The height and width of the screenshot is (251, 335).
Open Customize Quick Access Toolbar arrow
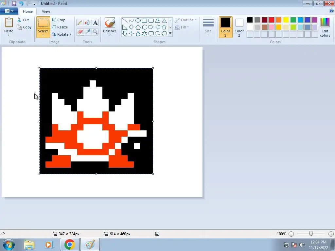[34, 4]
